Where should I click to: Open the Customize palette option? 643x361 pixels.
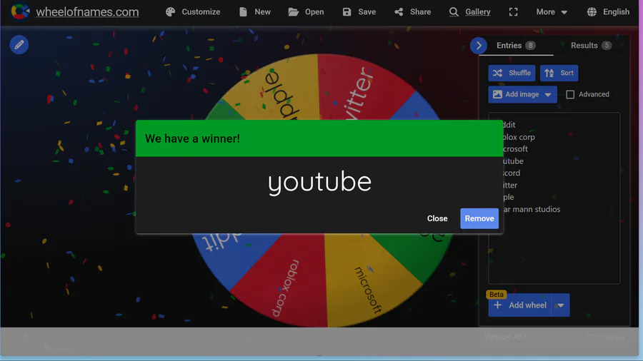[193, 12]
